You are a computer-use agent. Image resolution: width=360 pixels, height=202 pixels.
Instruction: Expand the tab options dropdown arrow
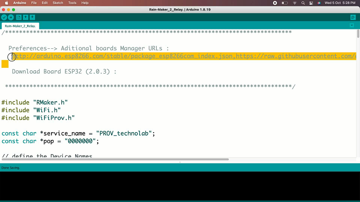point(351,25)
